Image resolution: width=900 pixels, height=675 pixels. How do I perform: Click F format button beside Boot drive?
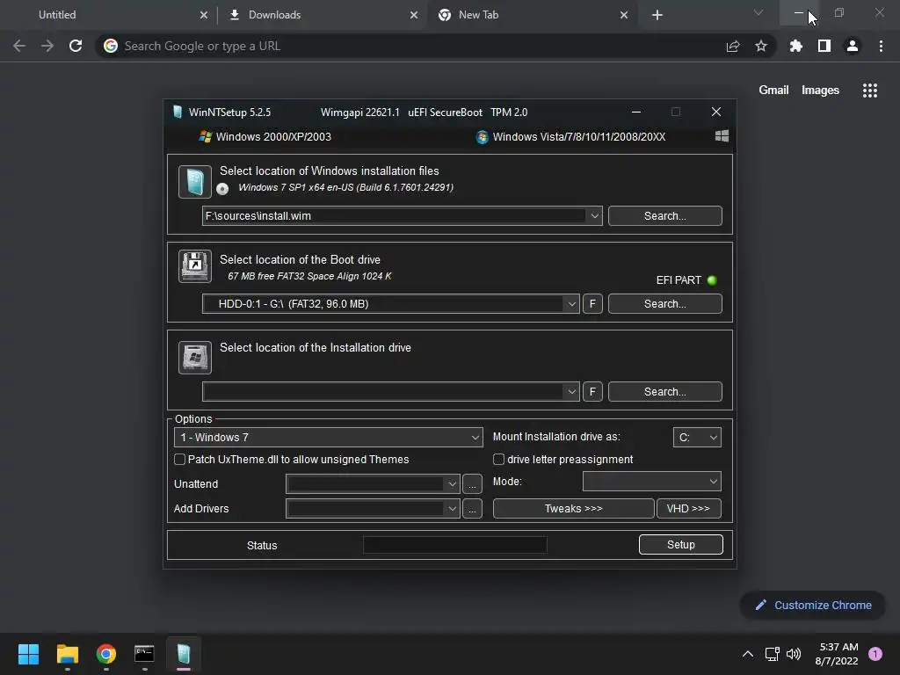(592, 303)
